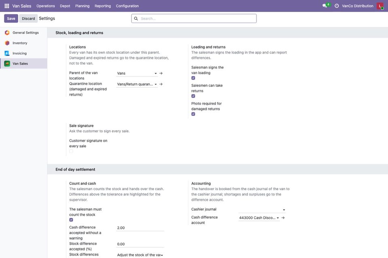The width and height of the screenshot is (388, 258).
Task: Open the user avatar menu
Action: coord(380,6)
